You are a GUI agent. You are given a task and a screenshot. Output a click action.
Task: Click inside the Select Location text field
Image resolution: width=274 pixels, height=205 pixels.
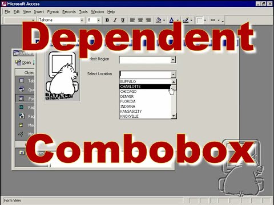pyautogui.click(x=146, y=75)
